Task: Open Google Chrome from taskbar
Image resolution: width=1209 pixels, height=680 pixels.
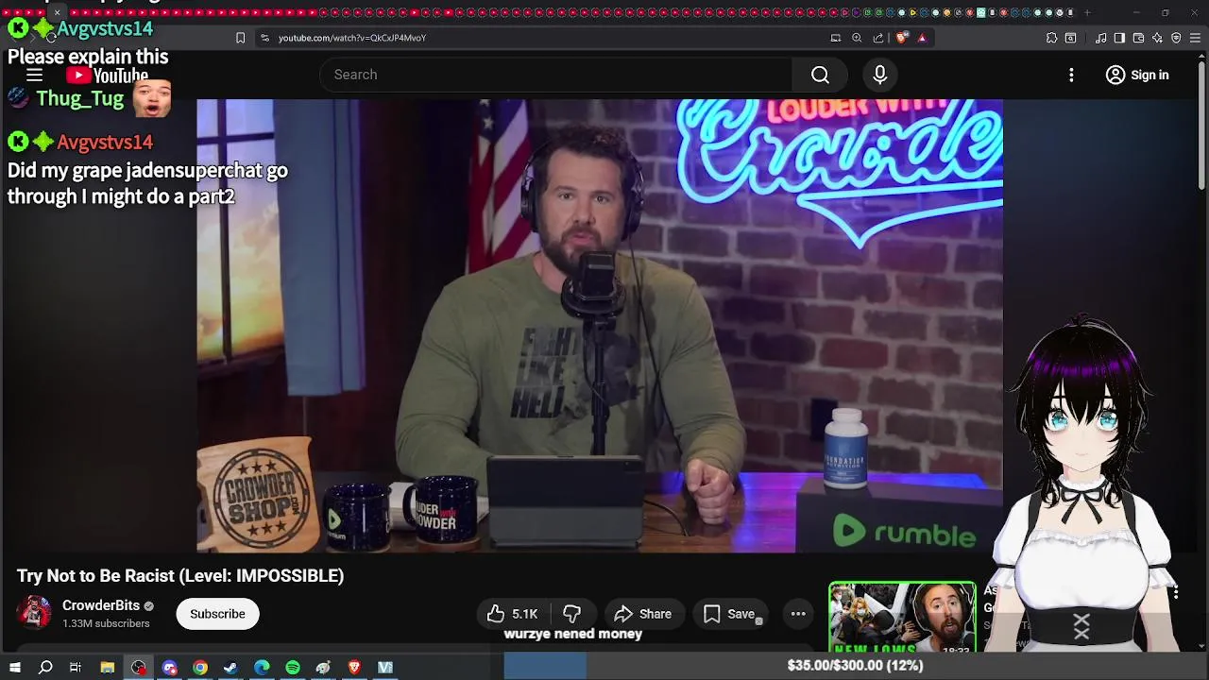Action: click(200, 668)
